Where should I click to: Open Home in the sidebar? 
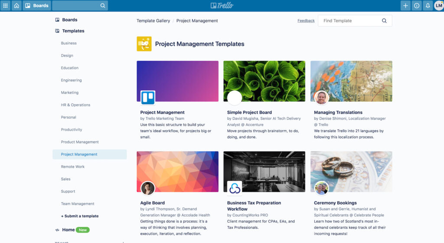click(x=69, y=230)
